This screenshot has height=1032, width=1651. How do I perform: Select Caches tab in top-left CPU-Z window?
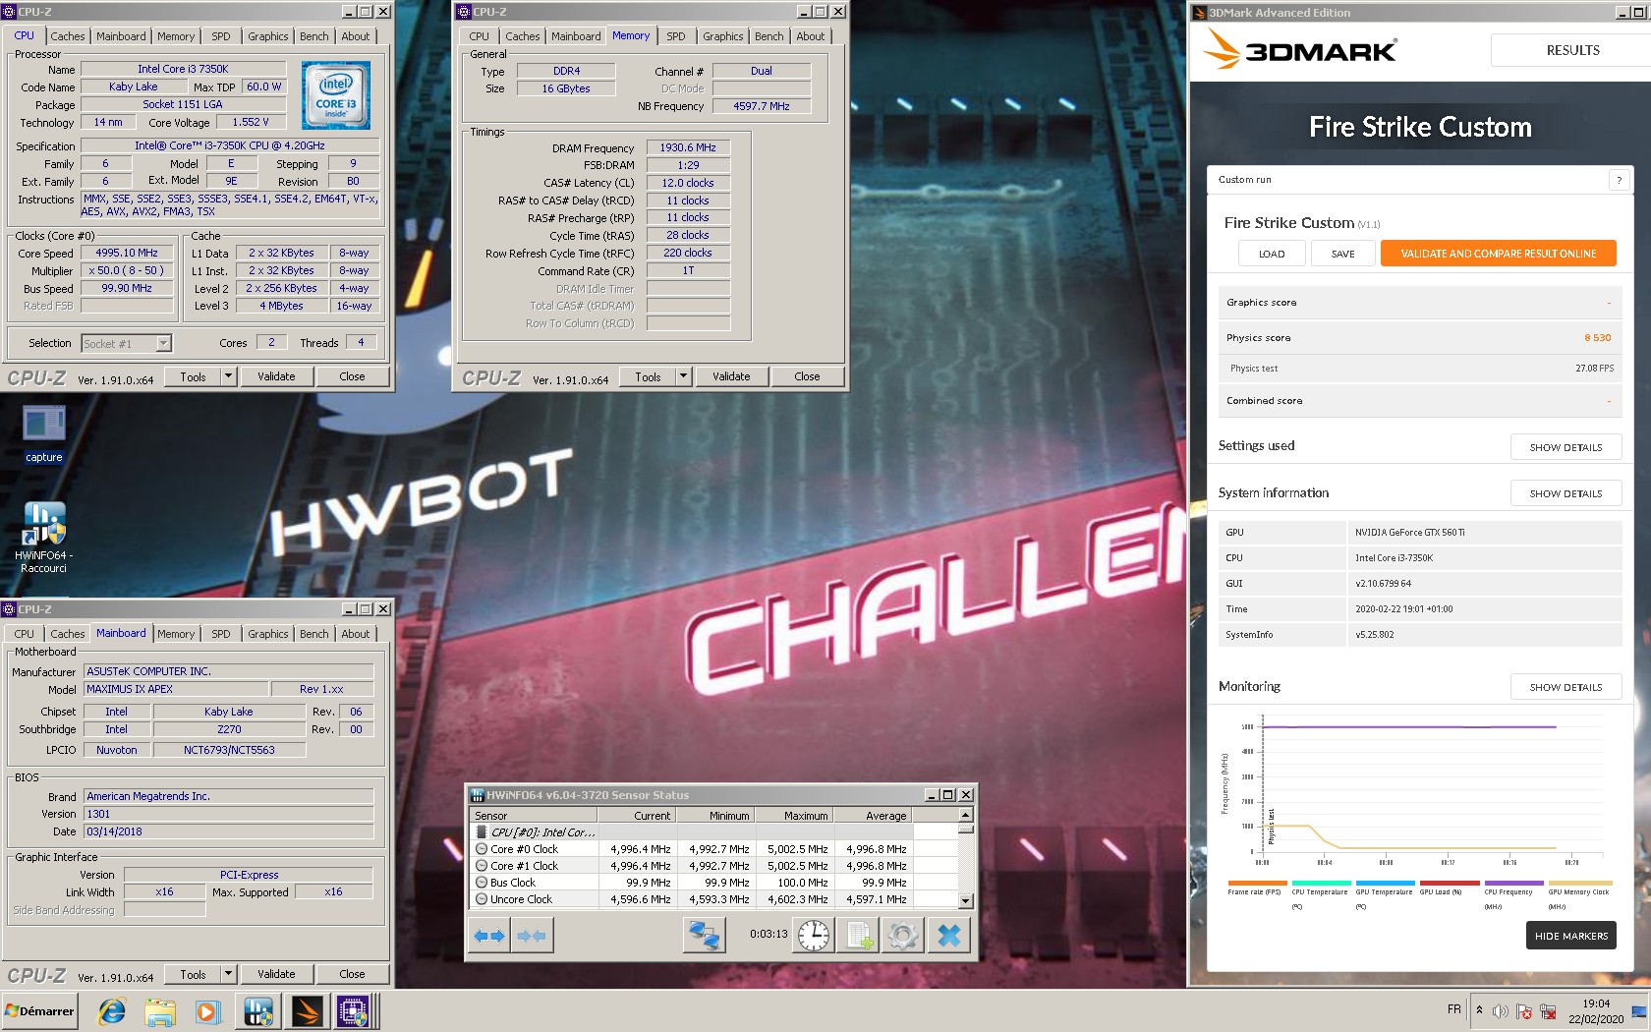pyautogui.click(x=68, y=36)
